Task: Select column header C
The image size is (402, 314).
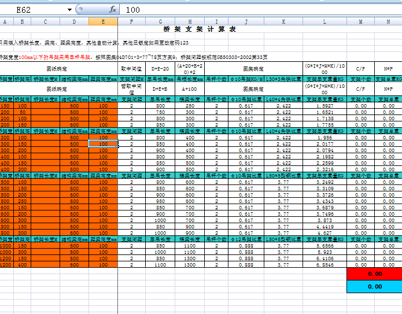Action: (x=45, y=22)
